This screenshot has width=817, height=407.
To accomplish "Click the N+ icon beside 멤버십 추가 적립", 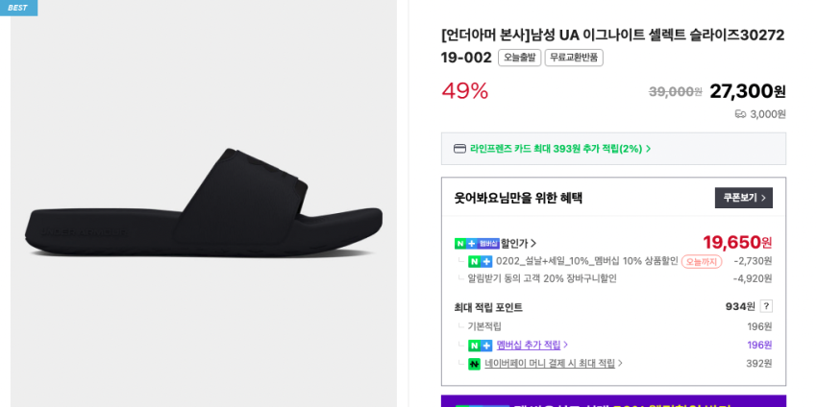I will pos(480,346).
